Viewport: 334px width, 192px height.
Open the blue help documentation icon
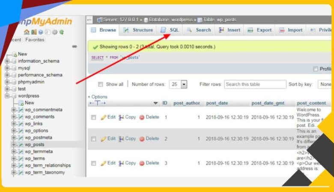[41, 32]
